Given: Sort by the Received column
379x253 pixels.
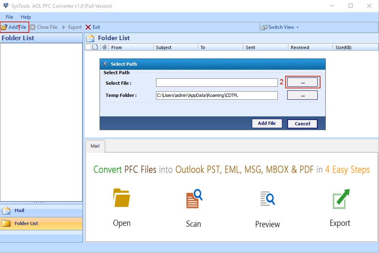Looking at the screenshot, I should pos(311,47).
